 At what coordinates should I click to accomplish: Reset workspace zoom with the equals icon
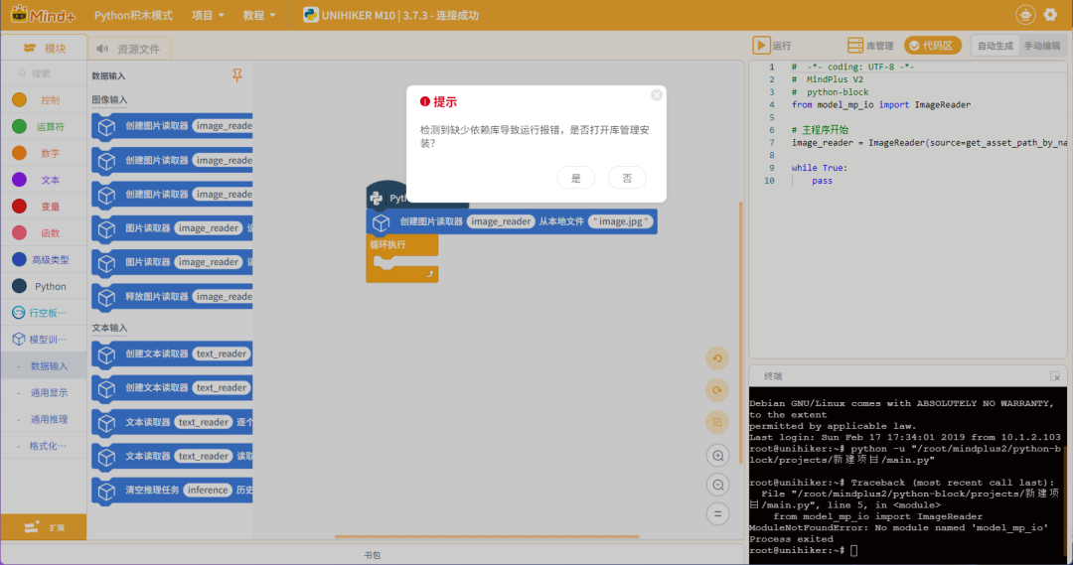coord(718,513)
